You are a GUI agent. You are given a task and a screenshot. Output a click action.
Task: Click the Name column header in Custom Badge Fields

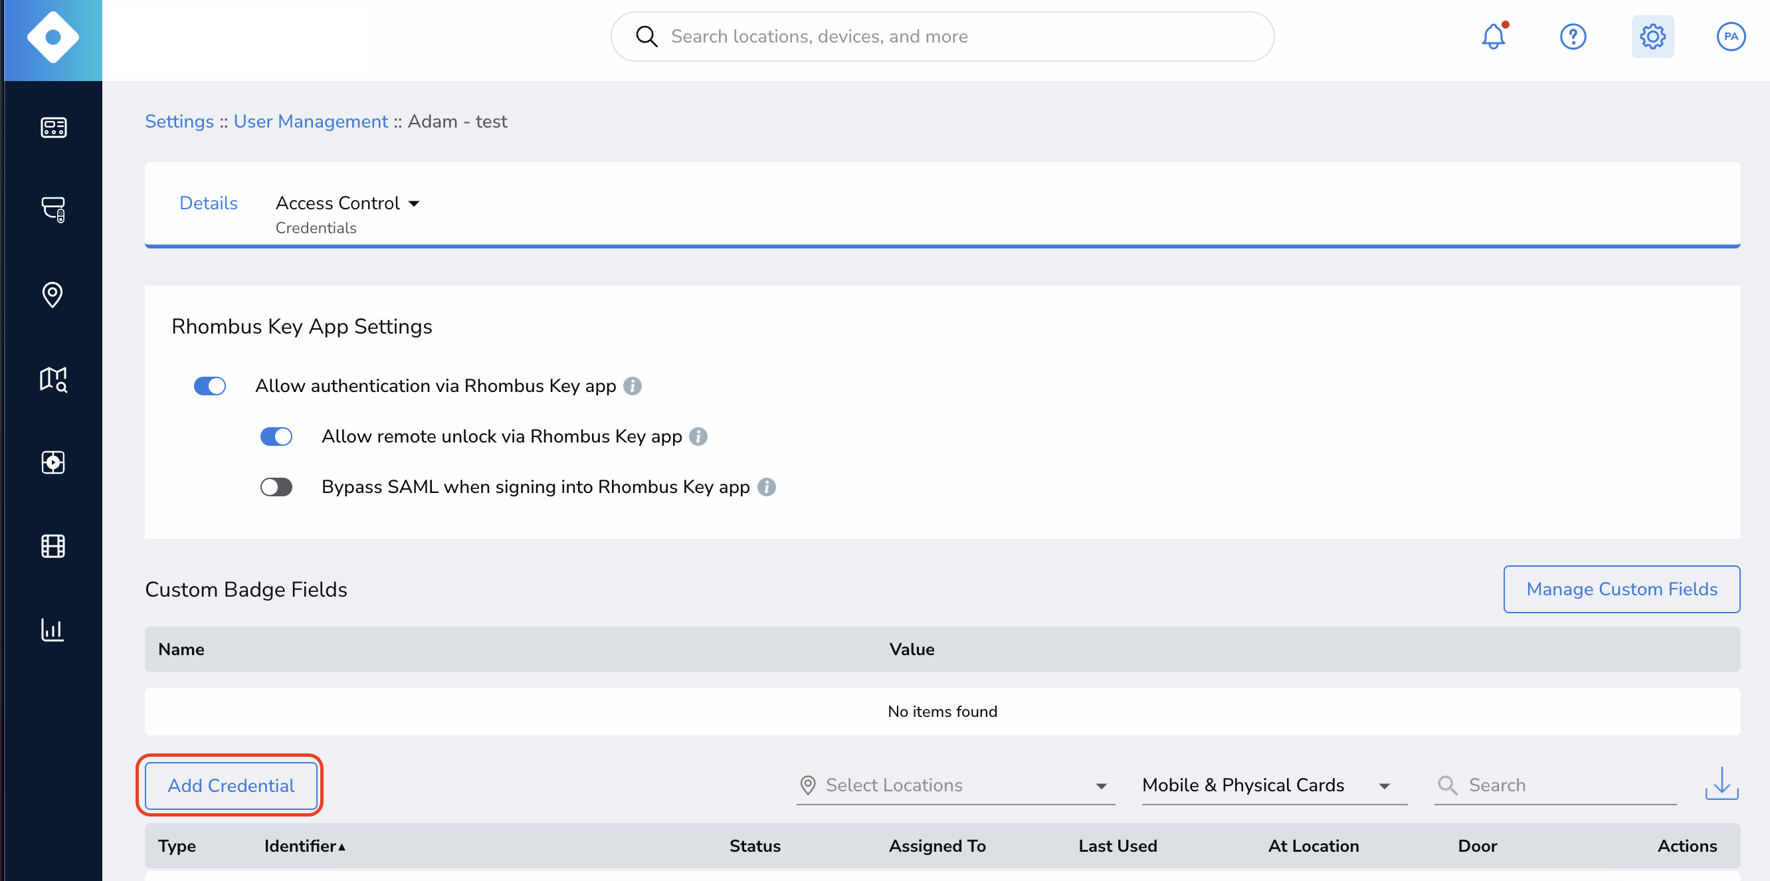tap(181, 649)
